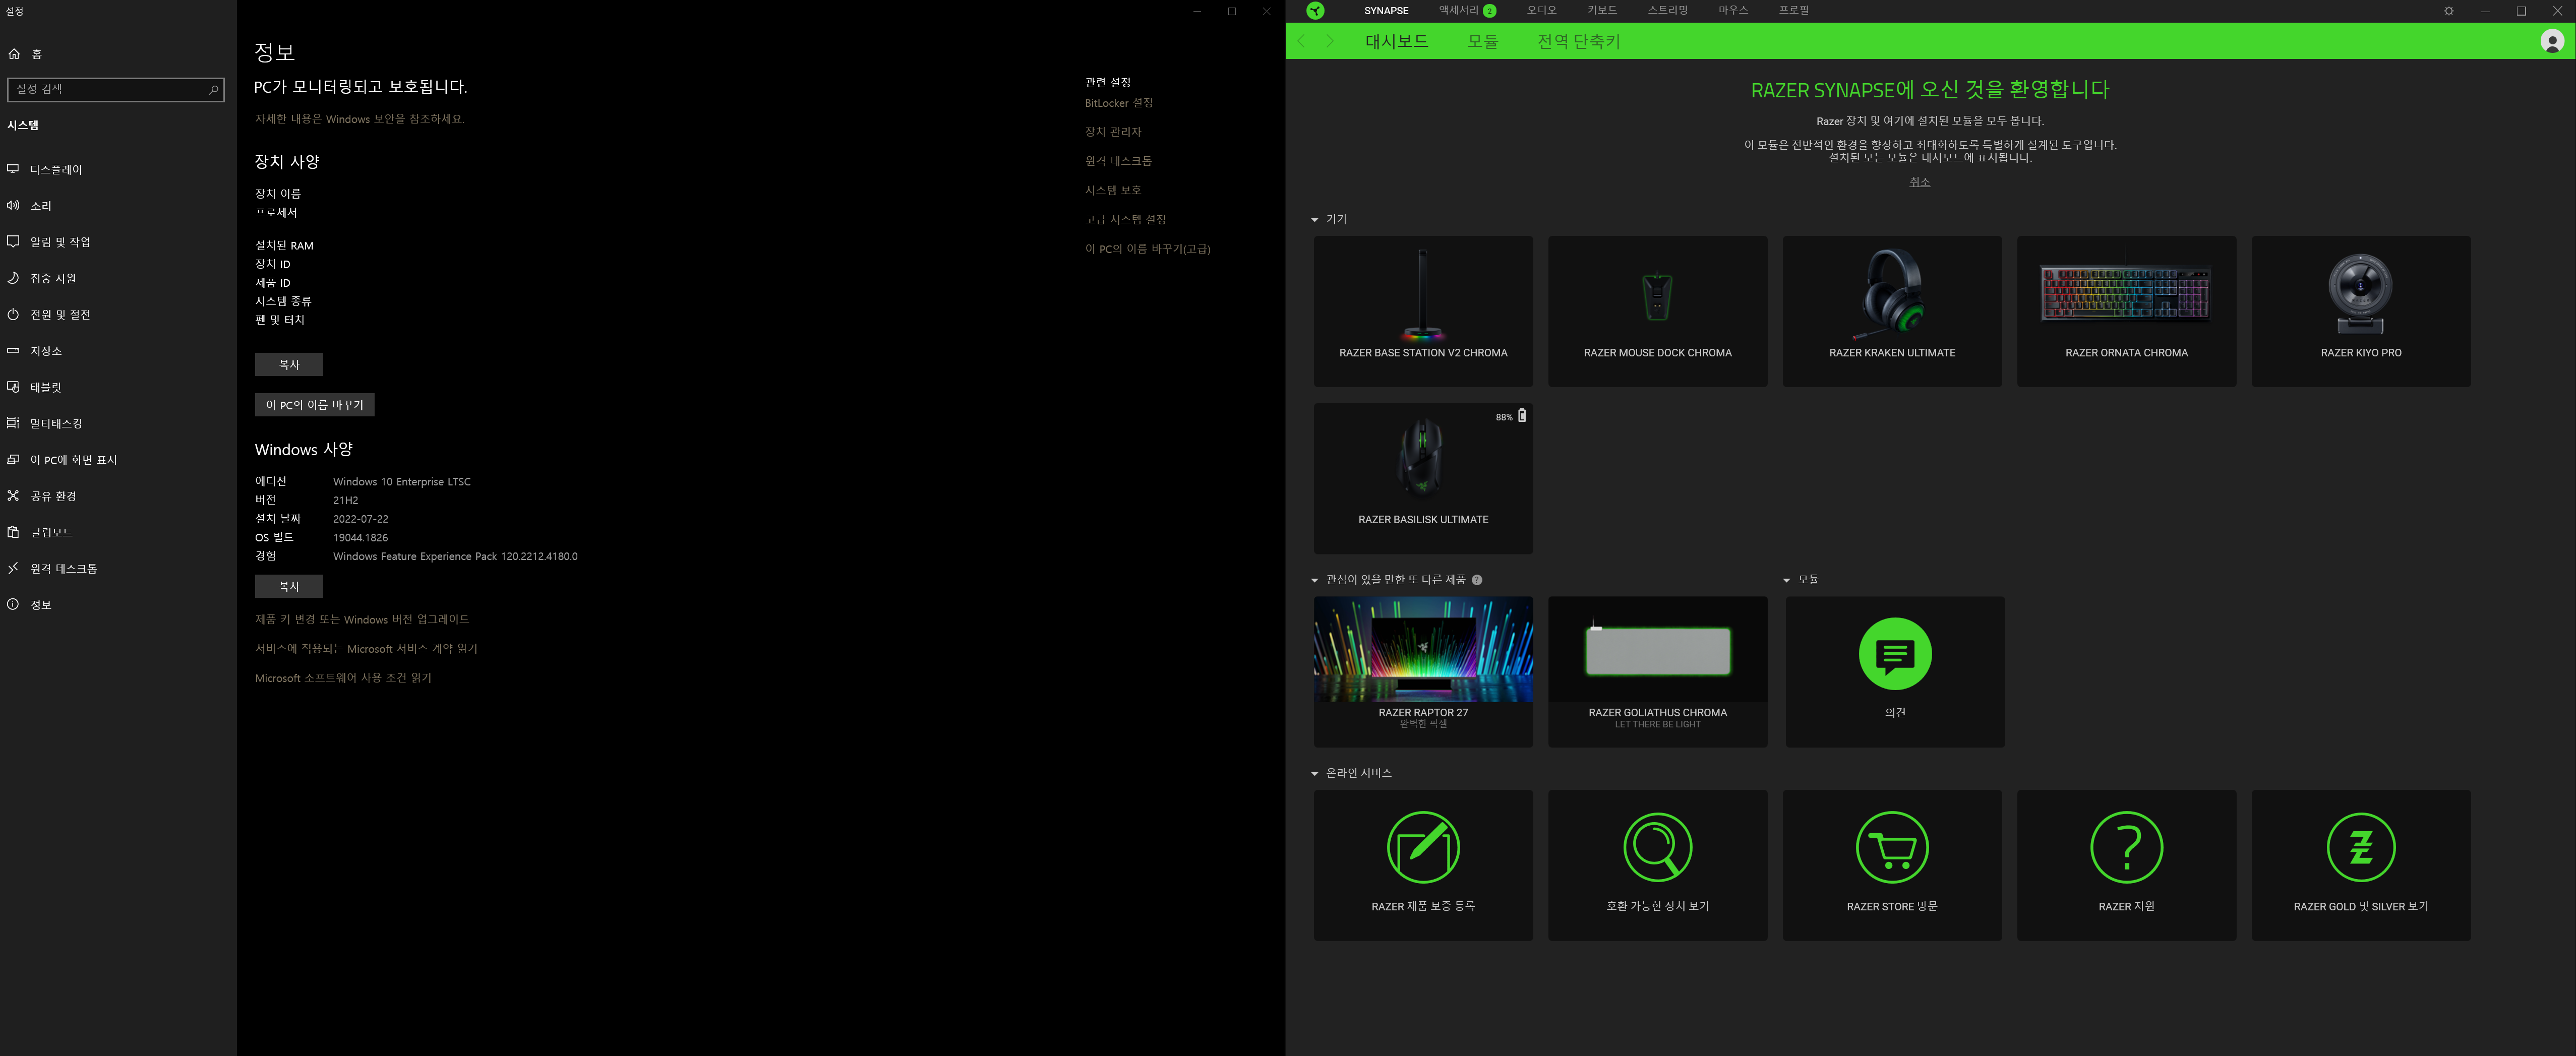
Task: Open 원격 데스크톱 settings page
Action: 118,568
